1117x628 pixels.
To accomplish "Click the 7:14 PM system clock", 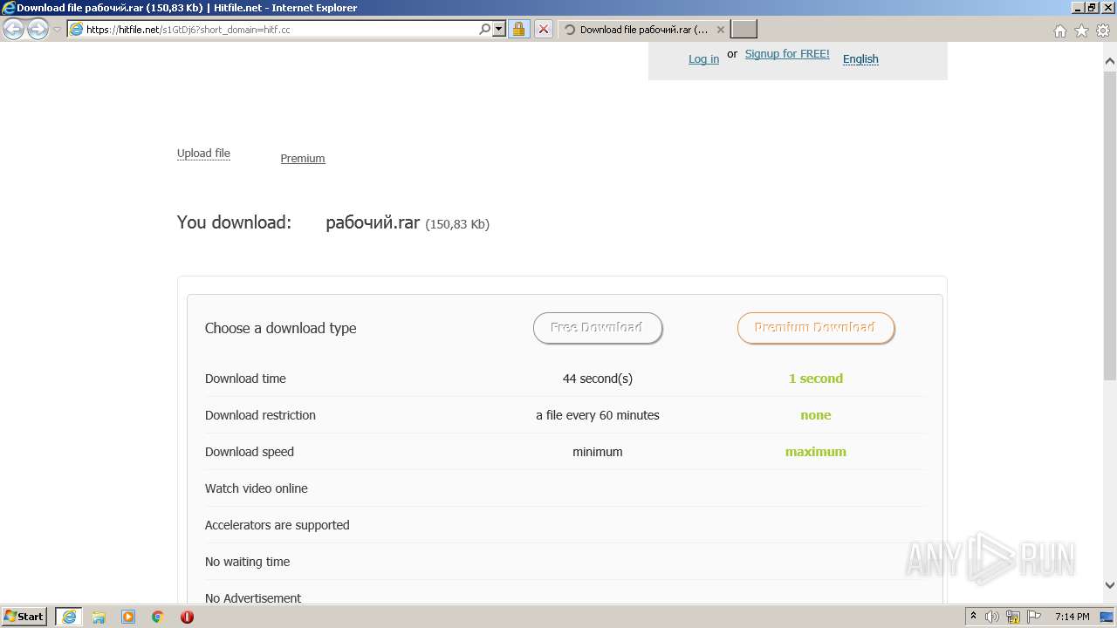I will [1072, 617].
